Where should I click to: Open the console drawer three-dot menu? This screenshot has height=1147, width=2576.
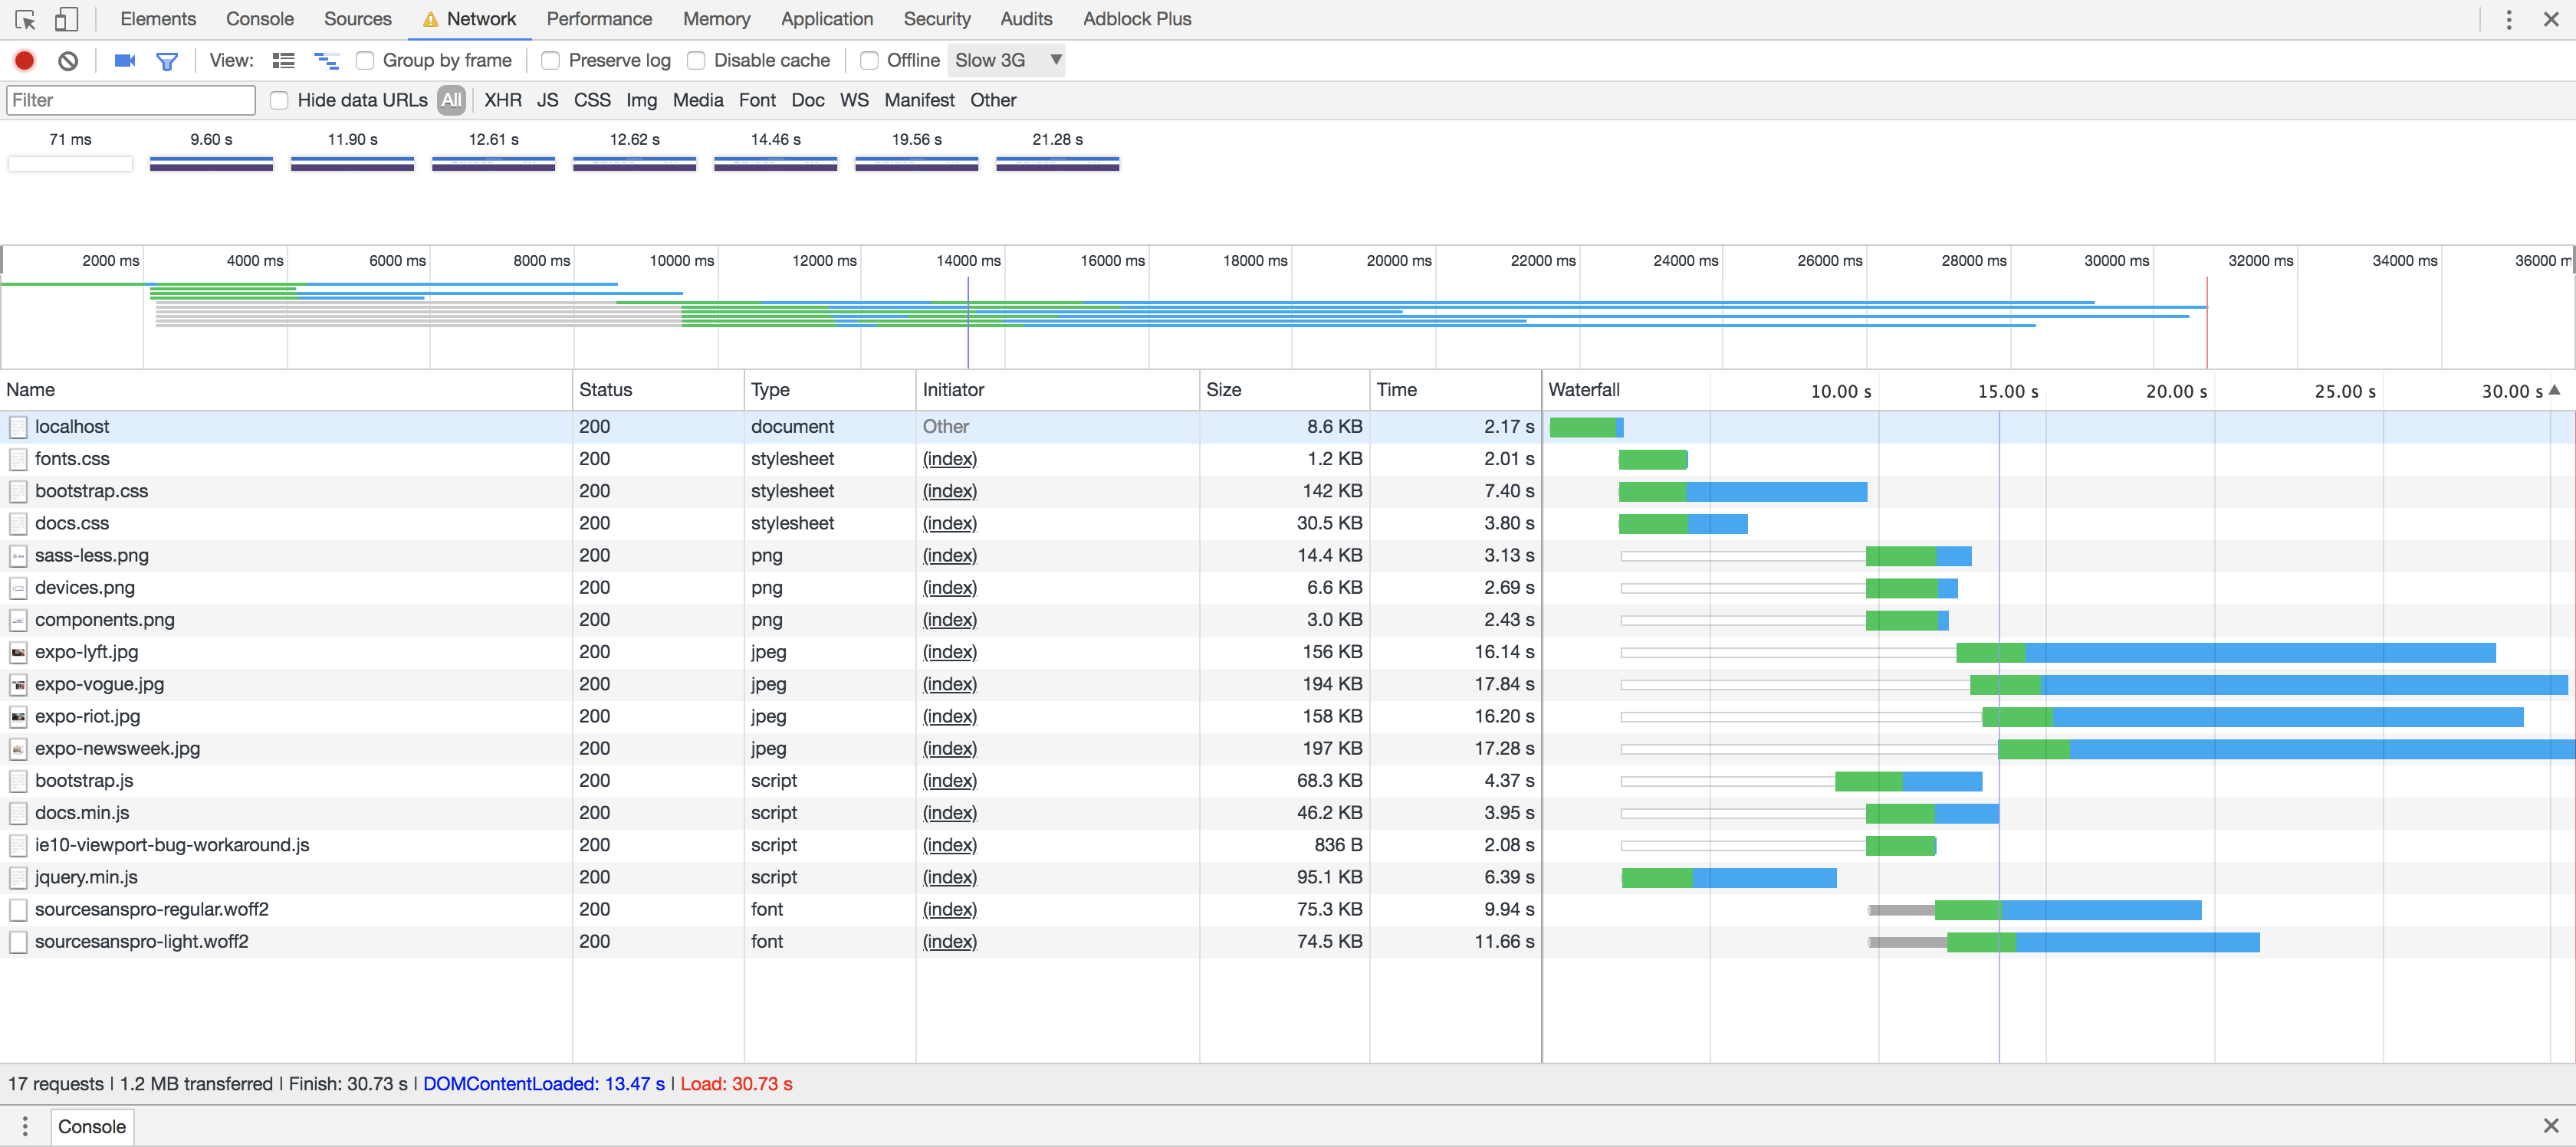pos(25,1126)
